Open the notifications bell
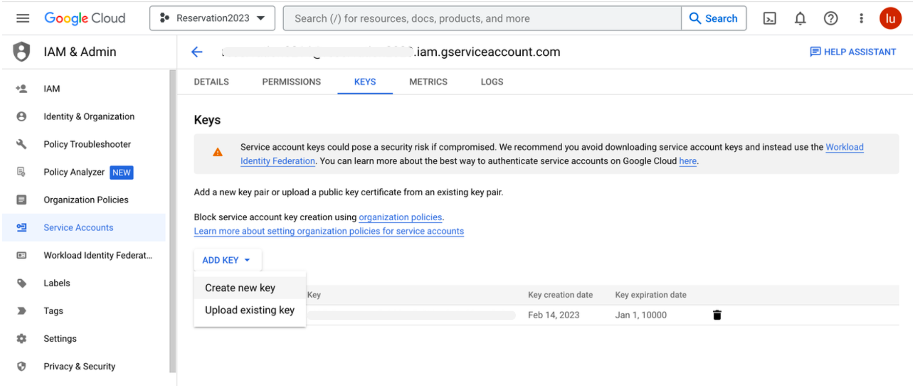 (800, 18)
